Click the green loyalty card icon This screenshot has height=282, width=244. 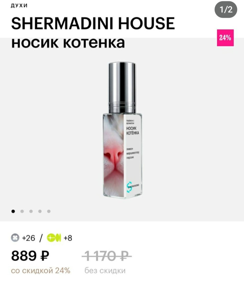(x=54, y=238)
